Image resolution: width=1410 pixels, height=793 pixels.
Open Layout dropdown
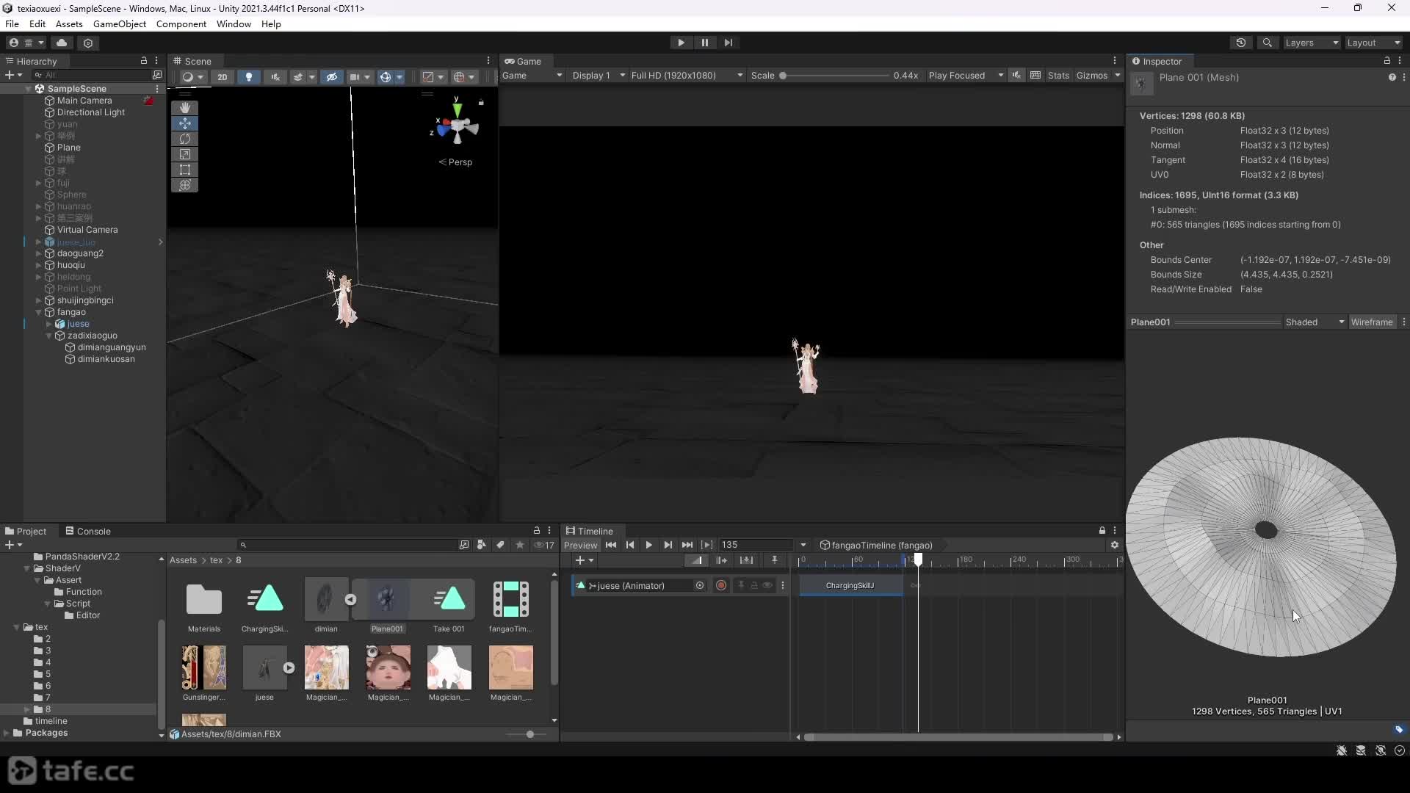point(1373,43)
